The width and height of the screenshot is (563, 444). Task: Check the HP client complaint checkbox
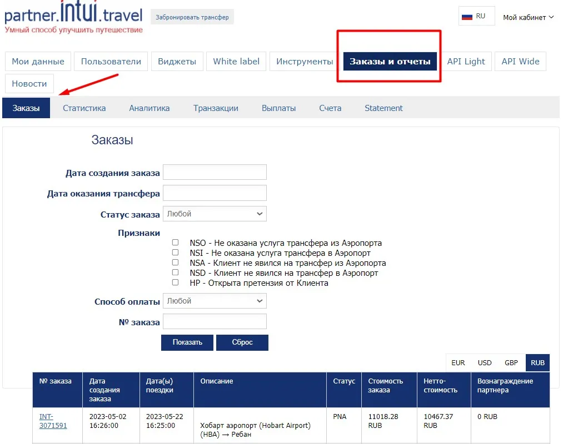pos(176,282)
